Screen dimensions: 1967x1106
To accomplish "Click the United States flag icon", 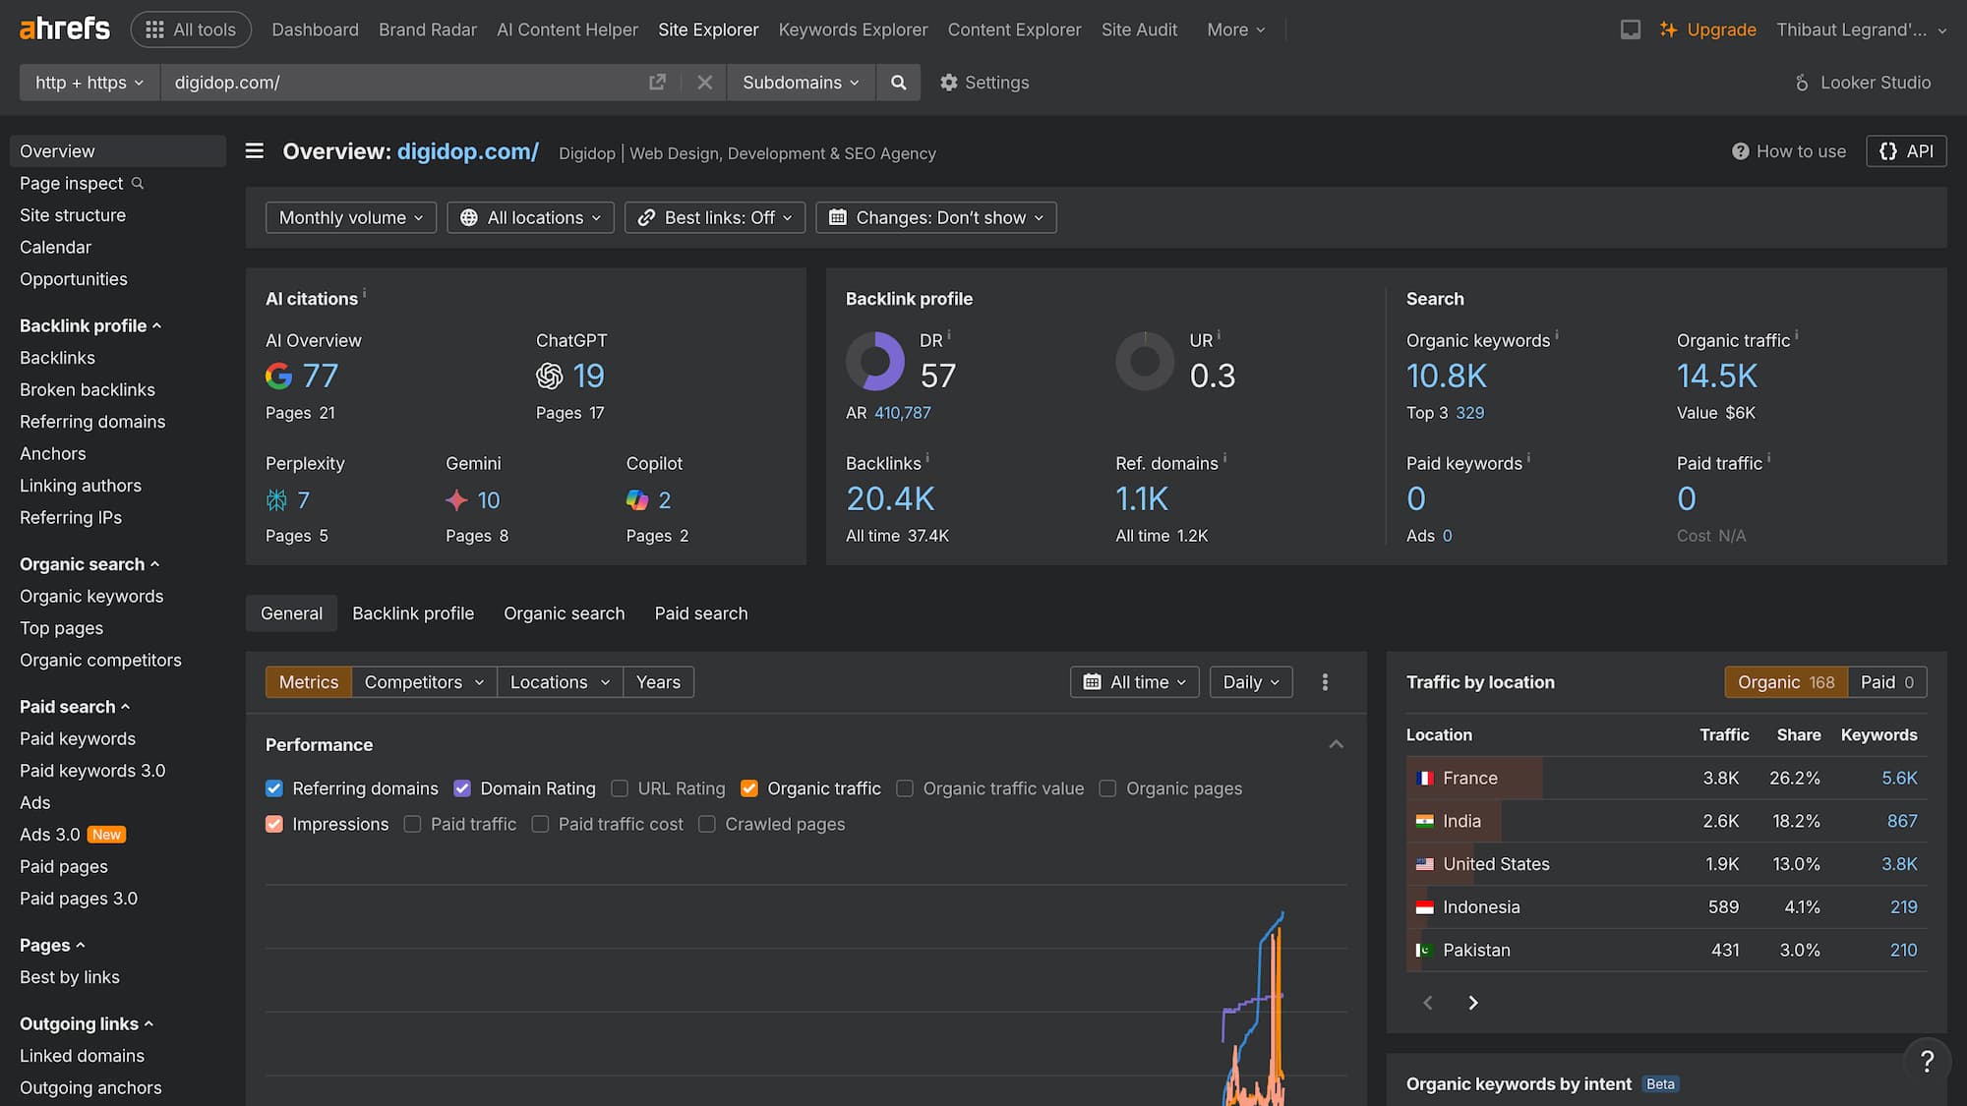I will pos(1424,864).
